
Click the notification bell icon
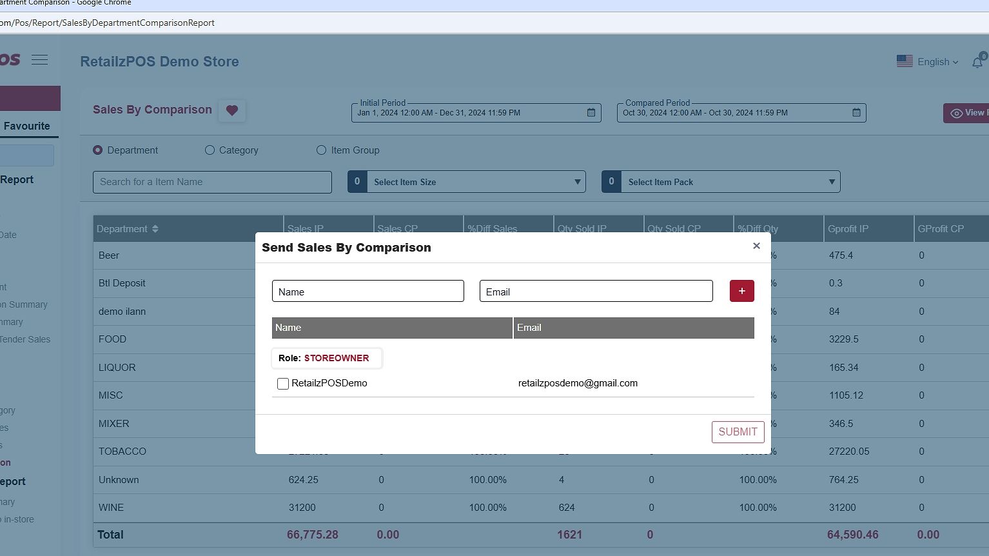click(977, 62)
